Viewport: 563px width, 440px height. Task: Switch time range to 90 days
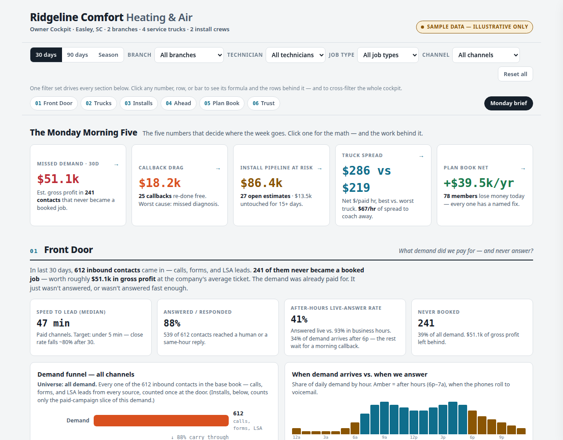click(77, 55)
